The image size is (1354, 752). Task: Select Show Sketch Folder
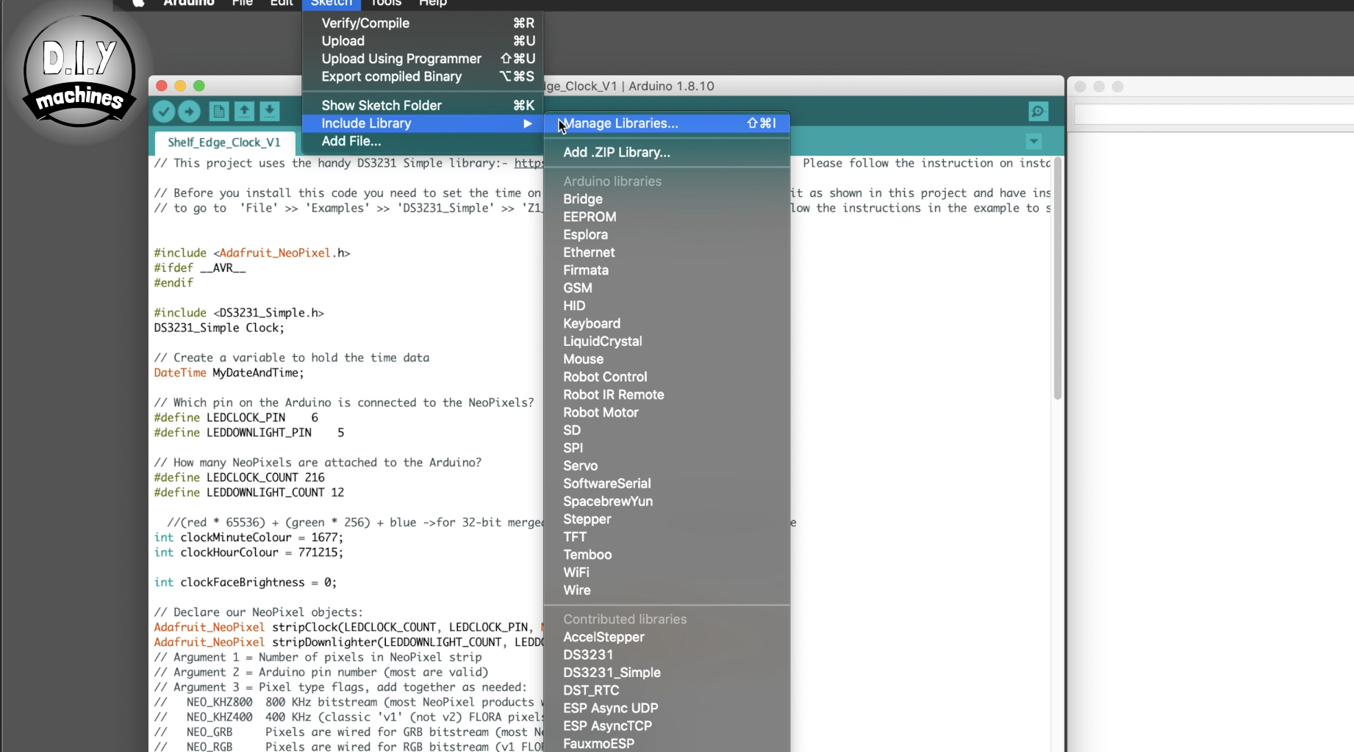423,106
